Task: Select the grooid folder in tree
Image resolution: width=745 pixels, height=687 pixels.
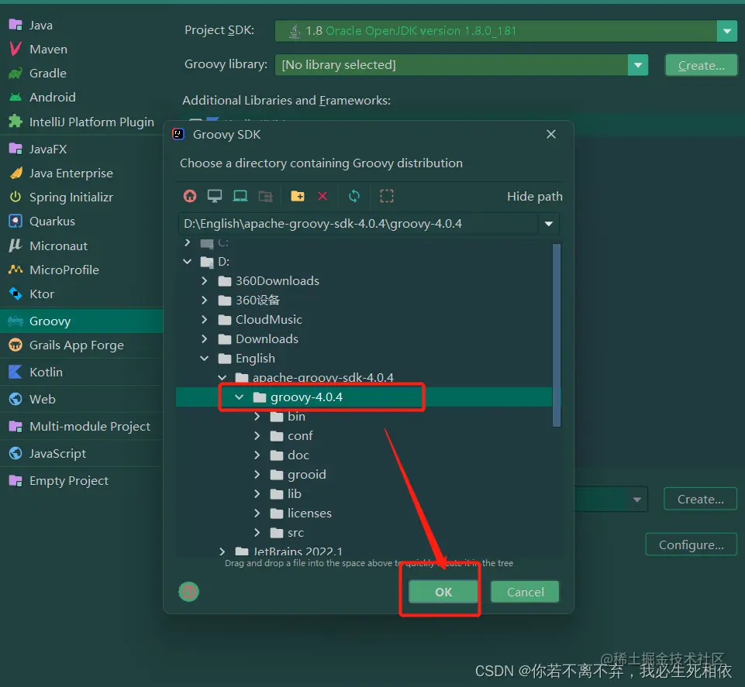Action: 306,475
